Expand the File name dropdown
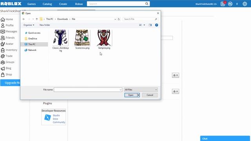 coord(121,90)
